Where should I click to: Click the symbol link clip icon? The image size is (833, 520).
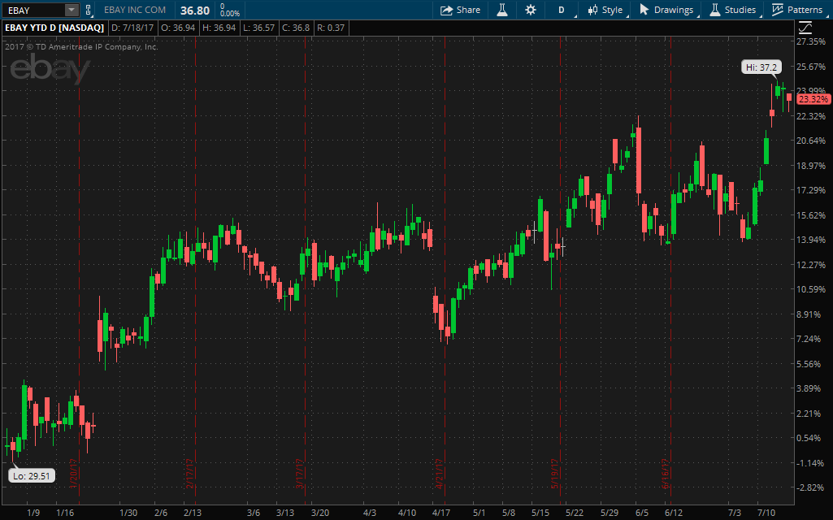[x=89, y=10]
